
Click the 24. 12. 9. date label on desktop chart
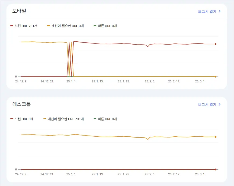(x=21, y=174)
